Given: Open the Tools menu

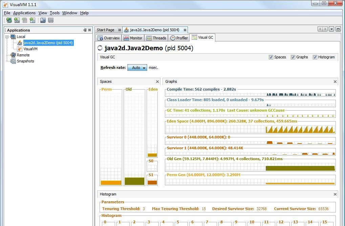Looking at the screenshot, I should click(x=55, y=13).
